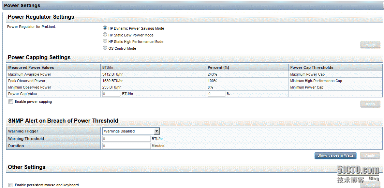Enable persistent mouse and keyboard
Image resolution: width=384 pixels, height=188 pixels.
[x=11, y=185]
